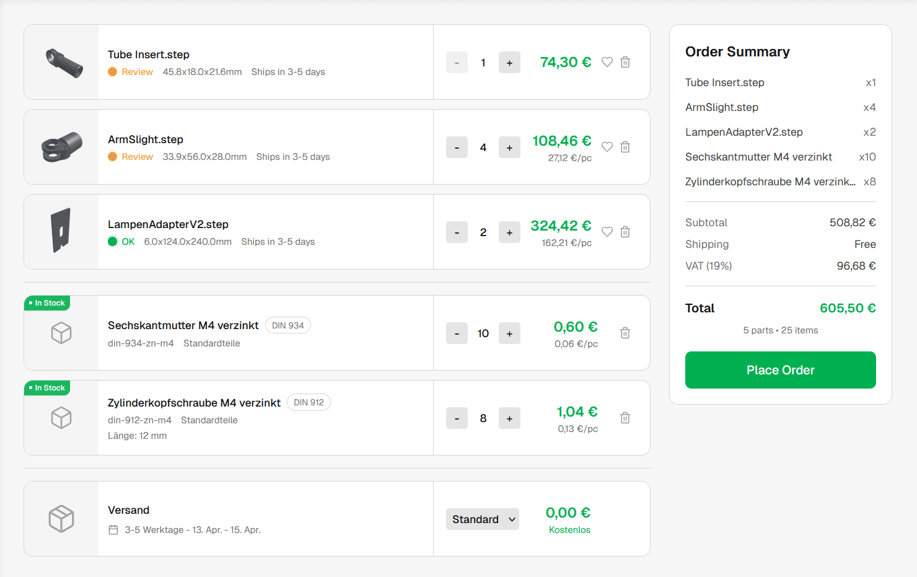Open LampenAdapterV2.step part thumbnail
Image resolution: width=917 pixels, height=577 pixels.
61,232
